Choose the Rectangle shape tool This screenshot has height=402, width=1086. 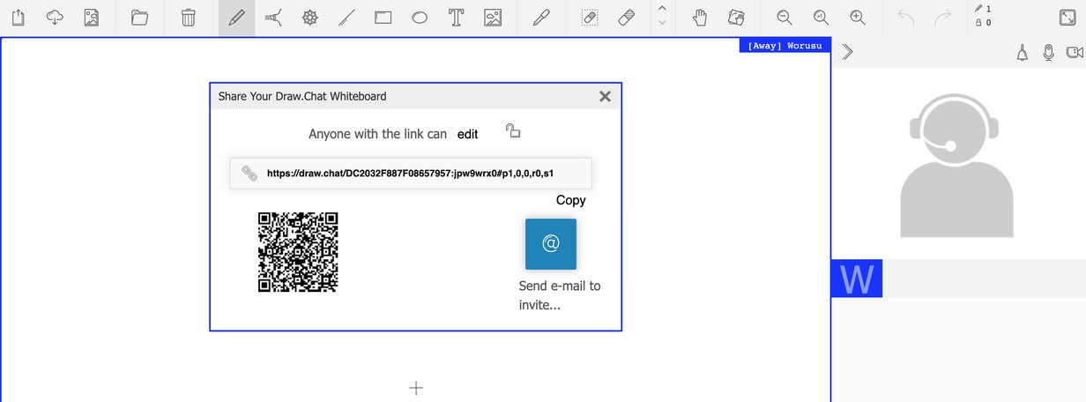pos(383,18)
